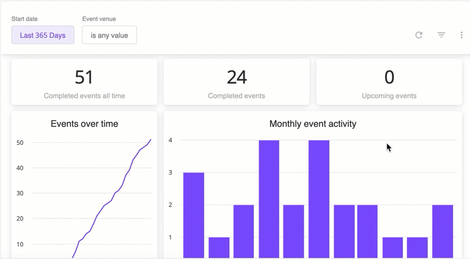Screen dimensions: 470x259
Task: Click the second bar from the left
Action: click(219, 247)
